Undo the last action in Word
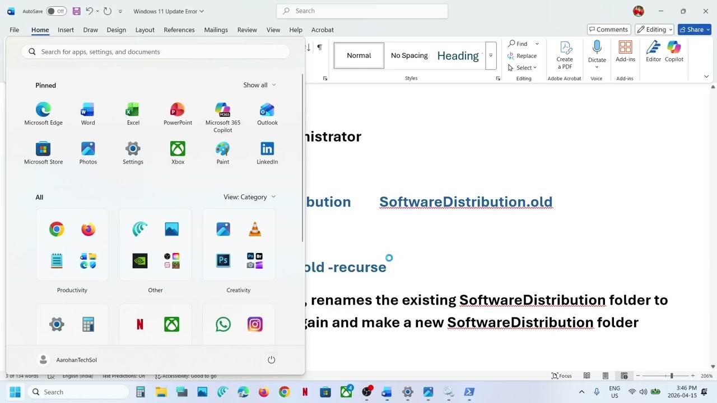 [89, 11]
